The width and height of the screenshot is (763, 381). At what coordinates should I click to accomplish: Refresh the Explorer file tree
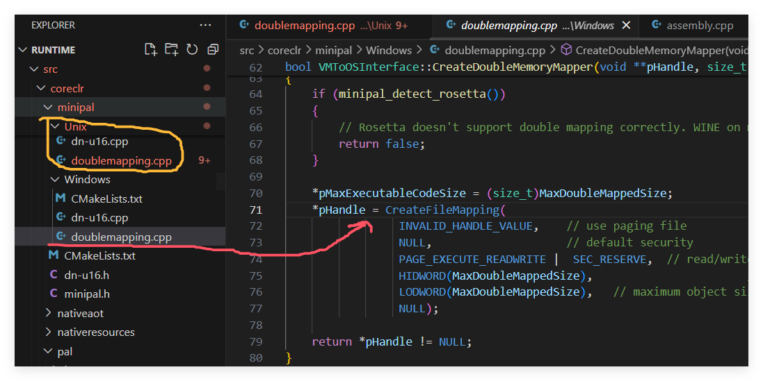(x=192, y=49)
